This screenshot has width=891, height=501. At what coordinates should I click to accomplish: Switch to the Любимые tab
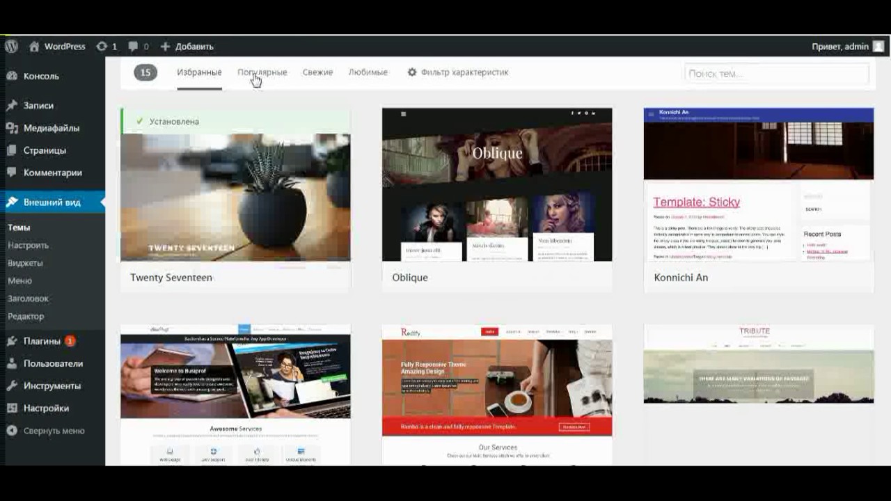(x=368, y=72)
